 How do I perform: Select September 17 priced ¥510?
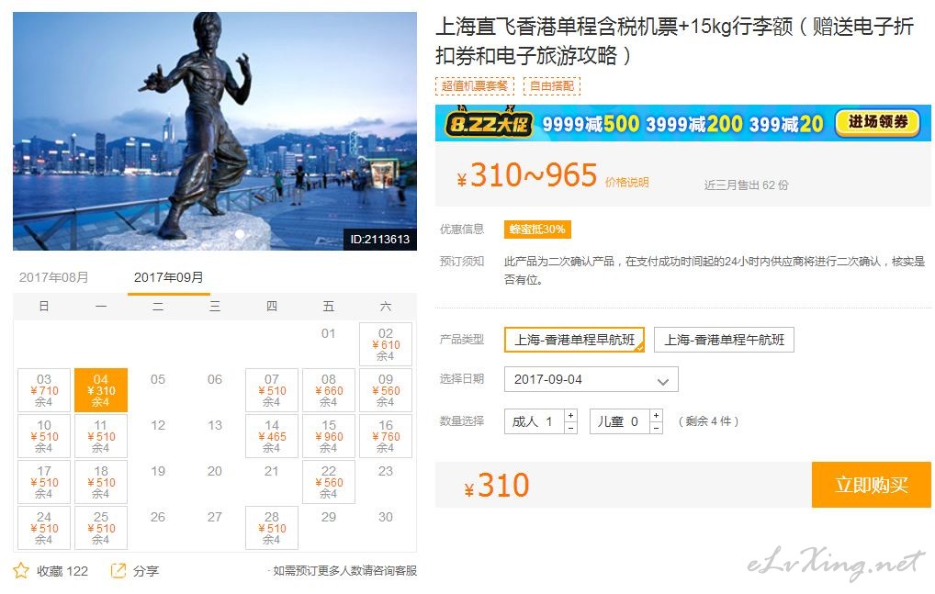click(44, 482)
